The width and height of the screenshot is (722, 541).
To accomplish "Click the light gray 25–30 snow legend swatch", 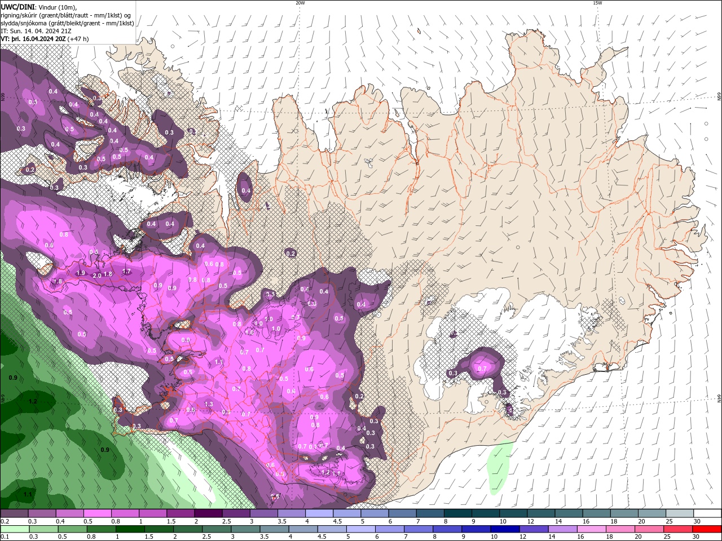I will tap(680, 513).
